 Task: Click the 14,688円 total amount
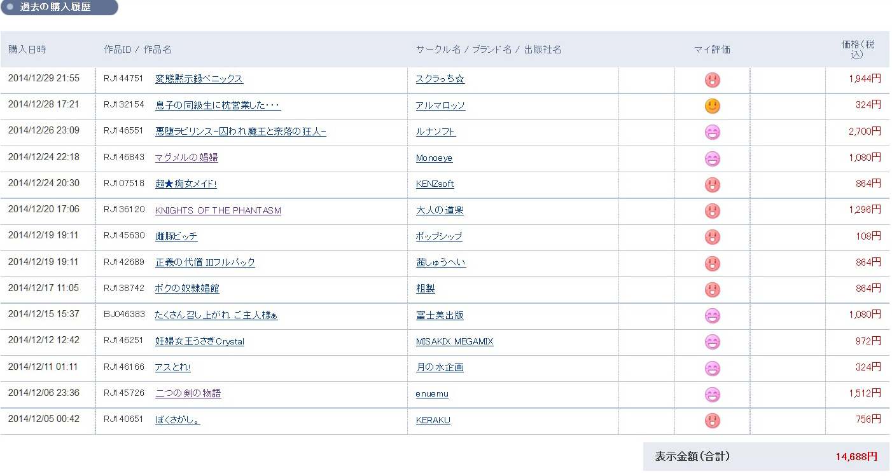tap(856, 456)
